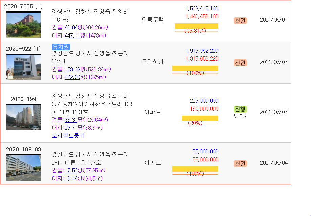
Task: Click the 토지별도등기 link
Action: pyautogui.click(x=68, y=136)
